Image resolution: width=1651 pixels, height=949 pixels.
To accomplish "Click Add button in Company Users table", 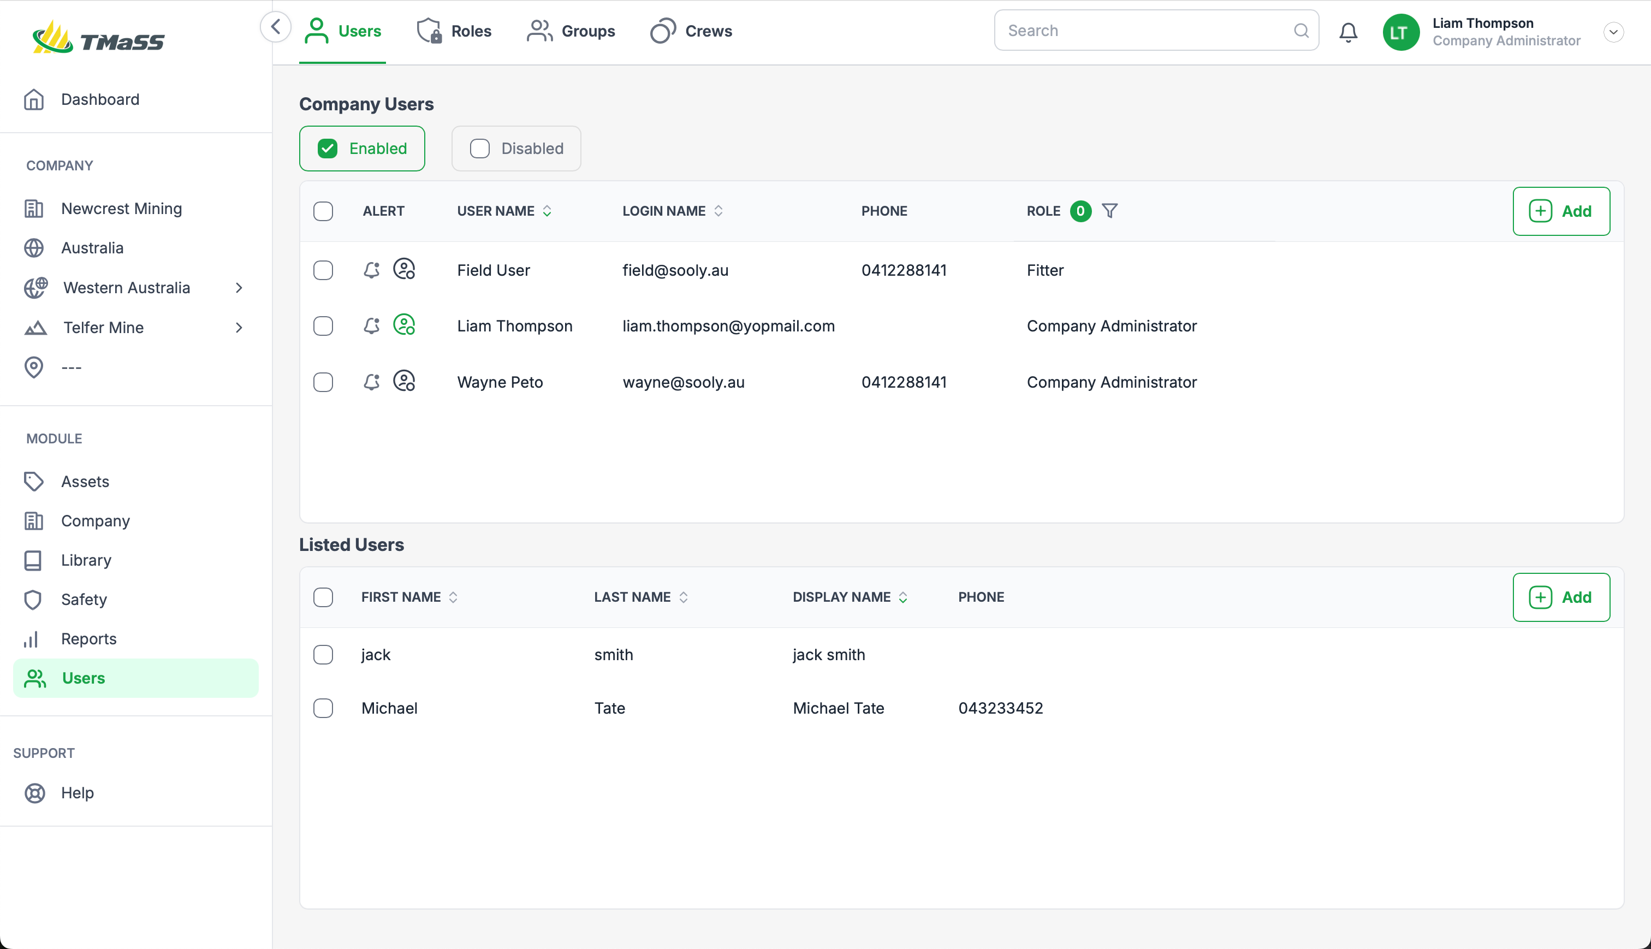I will coord(1560,211).
